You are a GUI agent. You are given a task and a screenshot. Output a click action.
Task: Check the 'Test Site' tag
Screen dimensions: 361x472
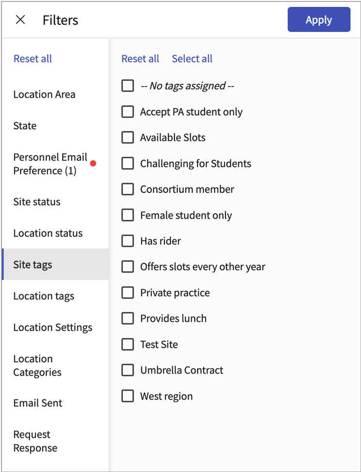127,344
